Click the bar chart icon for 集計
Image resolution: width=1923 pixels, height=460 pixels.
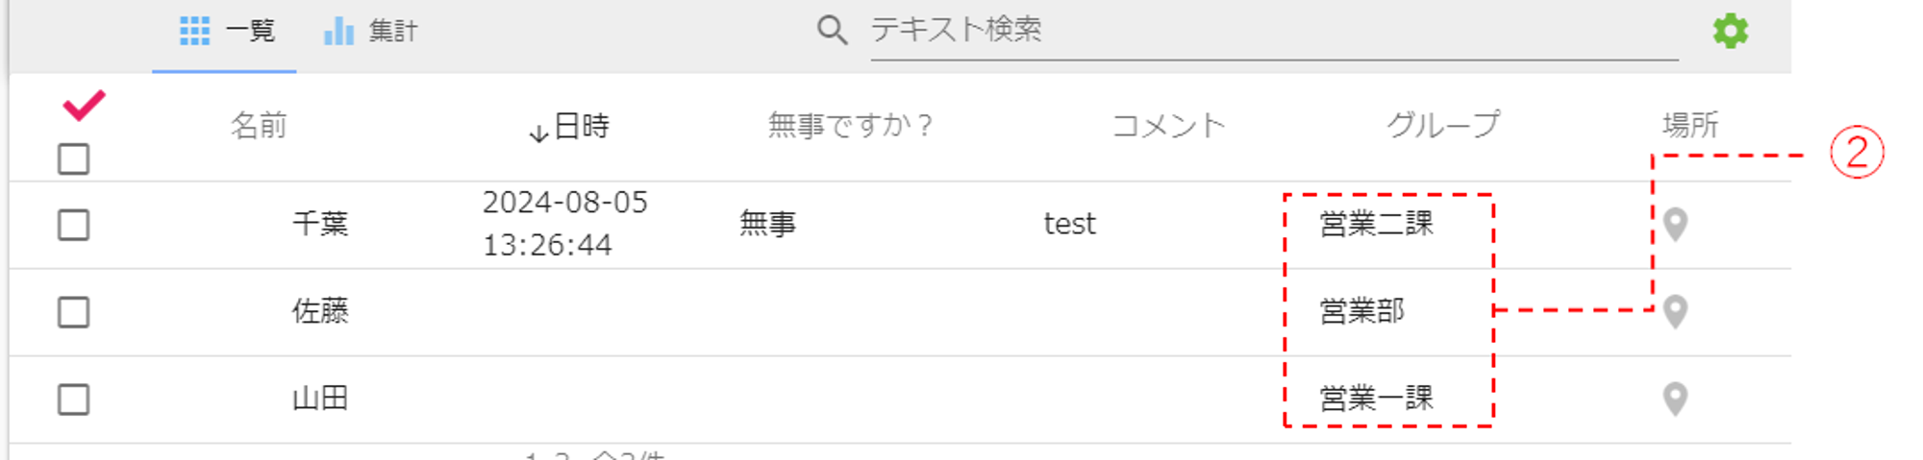point(338,31)
